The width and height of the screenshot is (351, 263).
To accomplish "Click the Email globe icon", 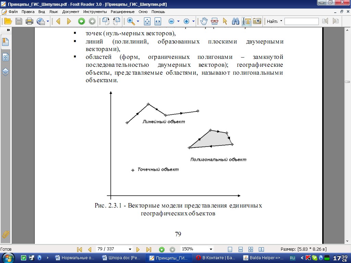I will tap(41, 21).
